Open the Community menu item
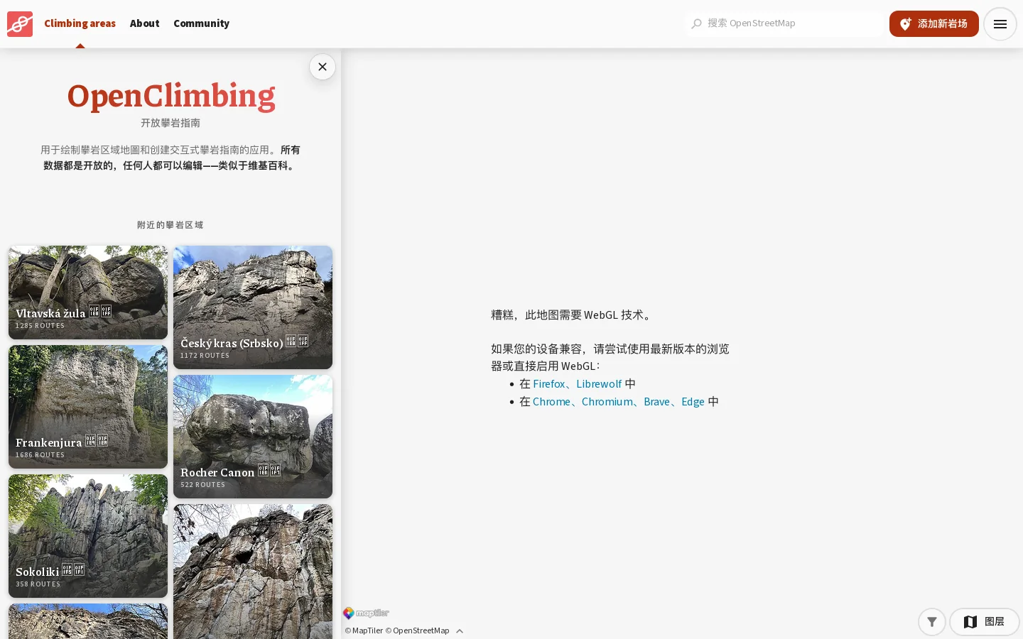The height and width of the screenshot is (639, 1023). (x=201, y=23)
